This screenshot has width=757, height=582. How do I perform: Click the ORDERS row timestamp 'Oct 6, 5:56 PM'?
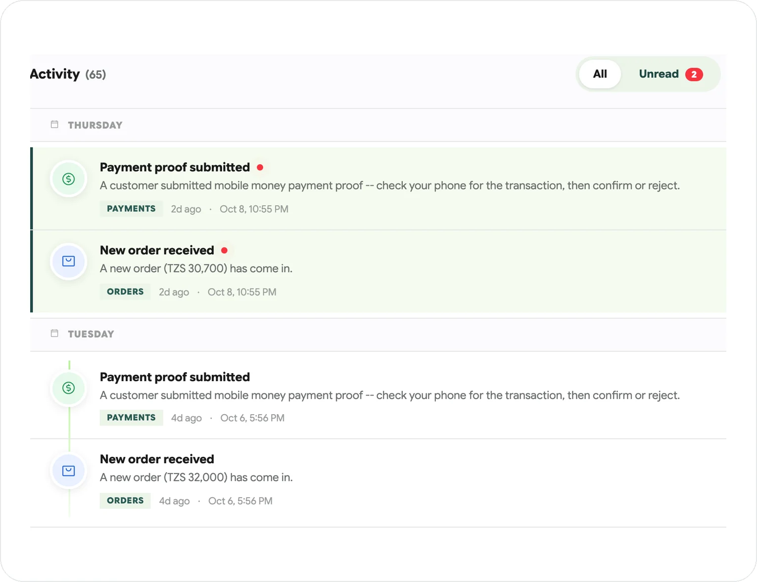pyautogui.click(x=240, y=501)
